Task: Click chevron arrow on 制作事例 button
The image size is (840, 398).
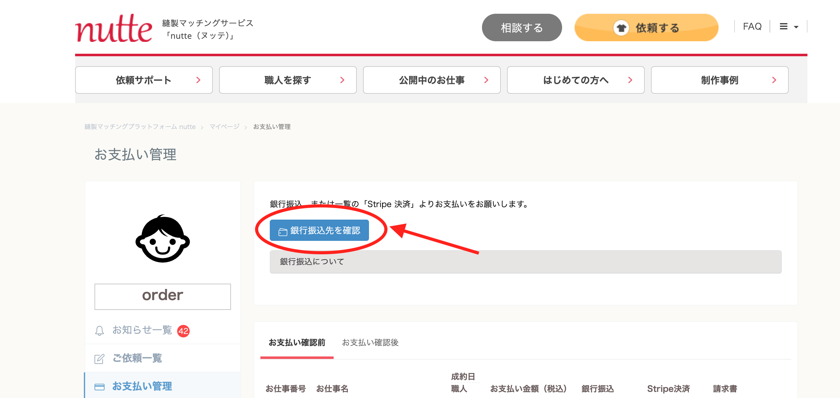Action: tap(774, 80)
